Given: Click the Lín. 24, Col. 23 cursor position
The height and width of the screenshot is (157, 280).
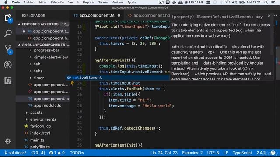Looking at the screenshot, I should [x=164, y=153].
